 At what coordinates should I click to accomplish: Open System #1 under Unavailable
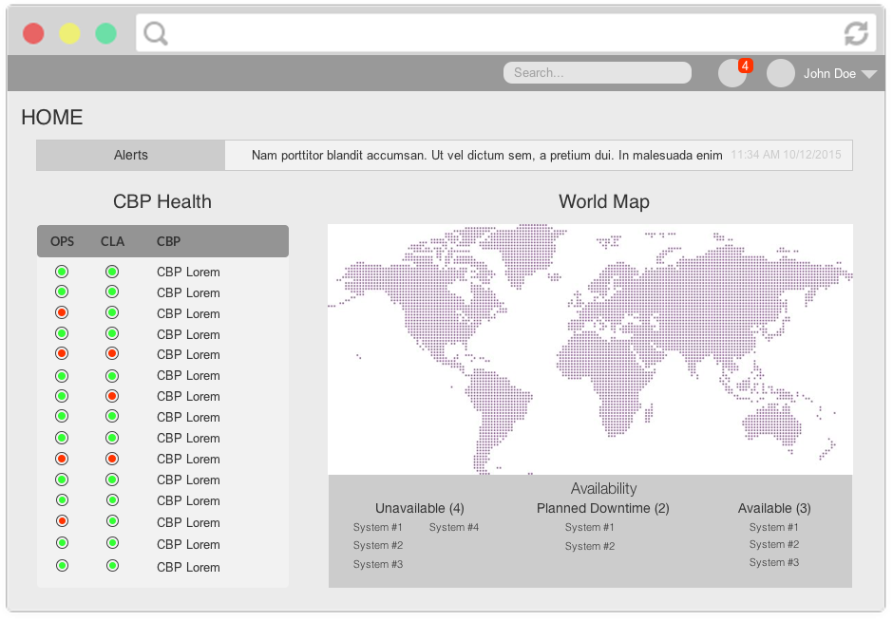(x=377, y=527)
